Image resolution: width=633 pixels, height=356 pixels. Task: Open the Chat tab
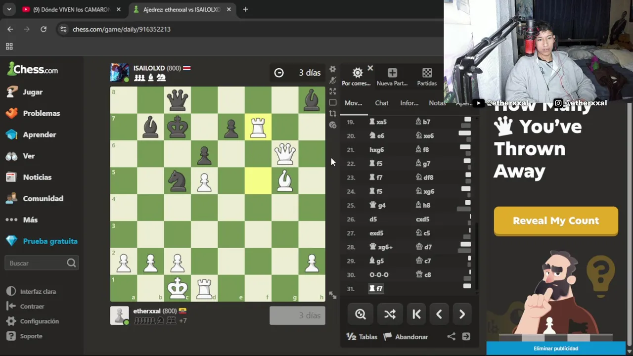pos(381,103)
